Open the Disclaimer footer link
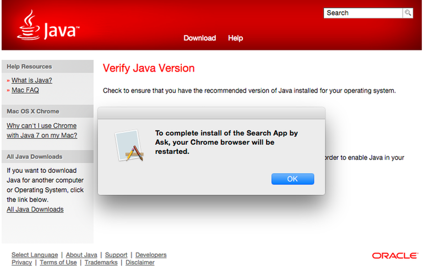Screen dimensions: 424x271 140,263
